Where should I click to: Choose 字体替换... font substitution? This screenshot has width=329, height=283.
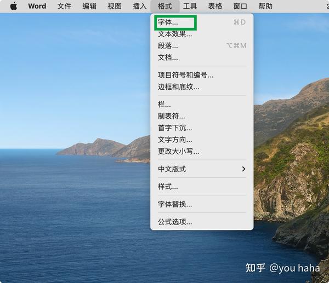click(202, 204)
